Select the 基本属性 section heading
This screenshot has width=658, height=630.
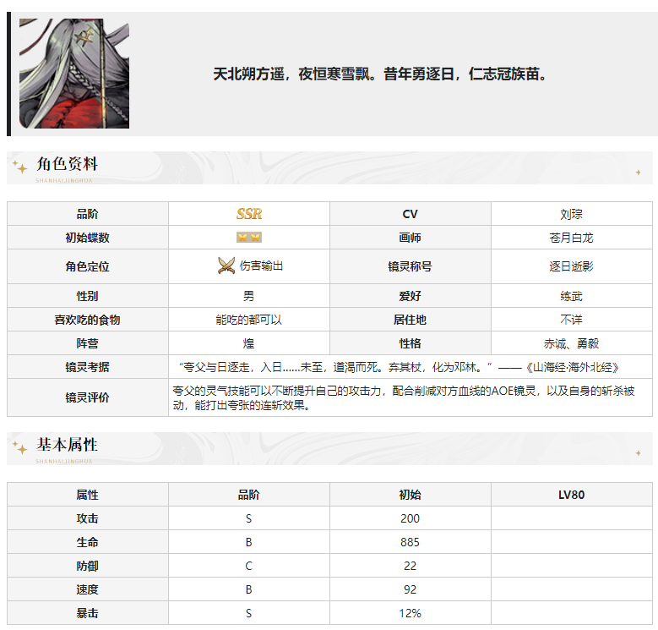(x=68, y=445)
